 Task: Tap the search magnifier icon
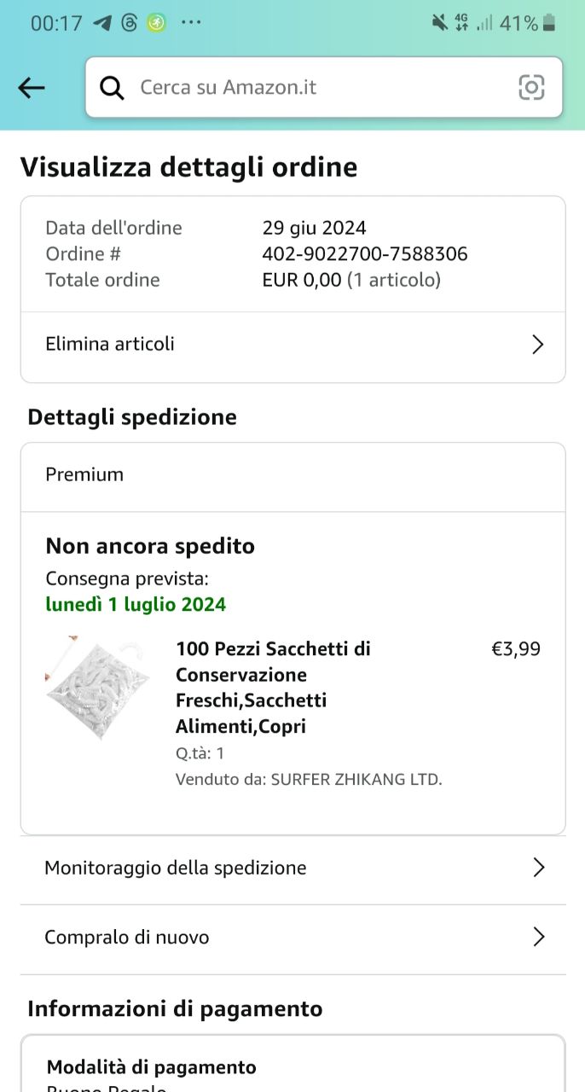pyautogui.click(x=112, y=87)
